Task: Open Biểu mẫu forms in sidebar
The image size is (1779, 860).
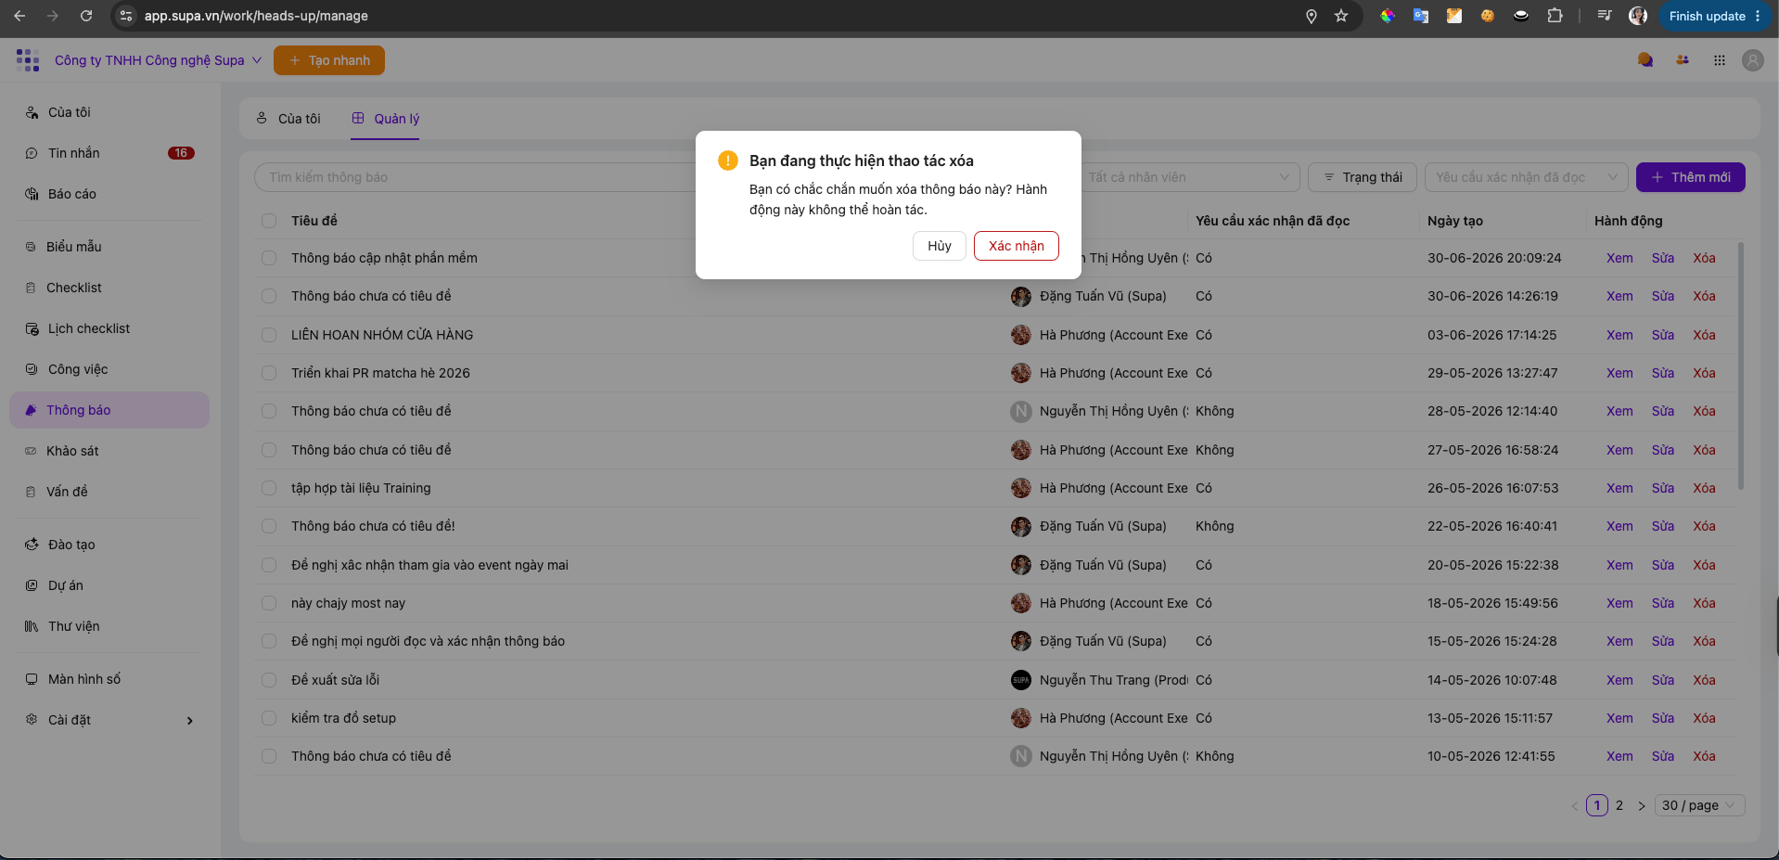Action: (109, 247)
